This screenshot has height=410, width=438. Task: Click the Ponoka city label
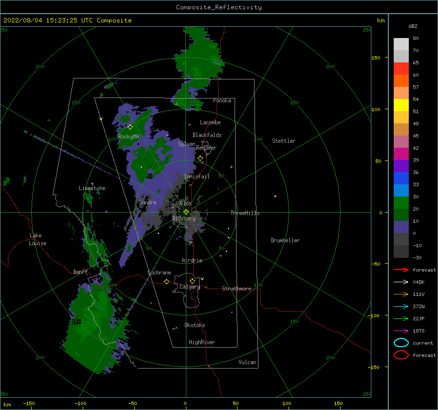click(222, 100)
